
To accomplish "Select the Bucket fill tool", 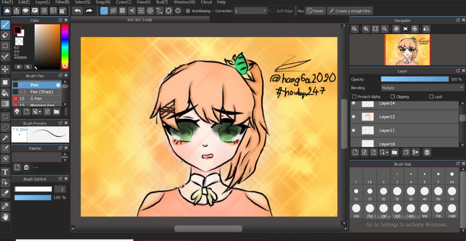I will point(5,93).
